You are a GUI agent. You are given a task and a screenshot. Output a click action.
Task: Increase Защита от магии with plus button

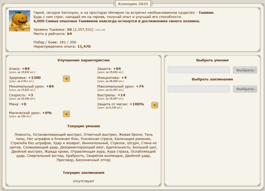click(155, 105)
